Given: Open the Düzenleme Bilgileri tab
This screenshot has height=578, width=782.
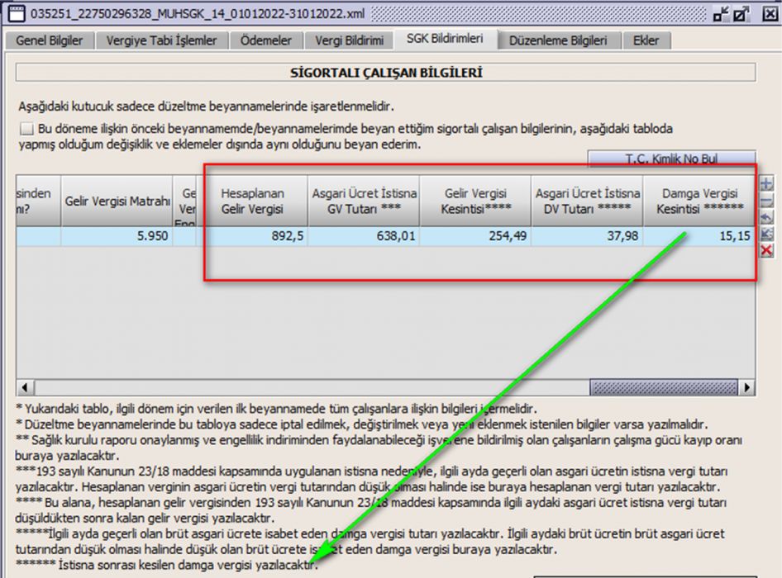Looking at the screenshot, I should (x=558, y=40).
